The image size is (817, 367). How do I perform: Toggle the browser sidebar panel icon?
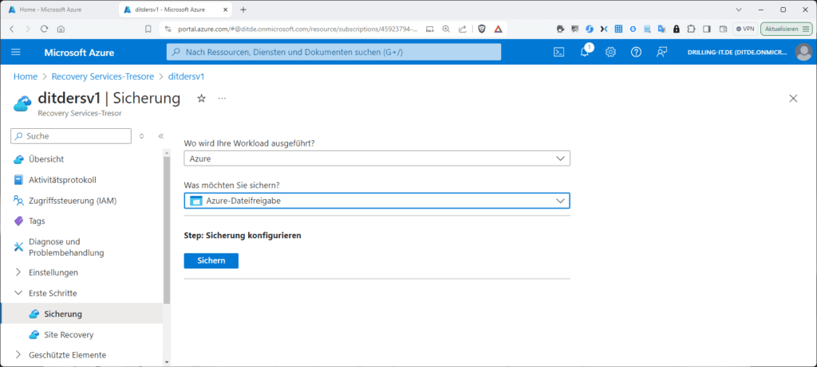[x=707, y=29]
